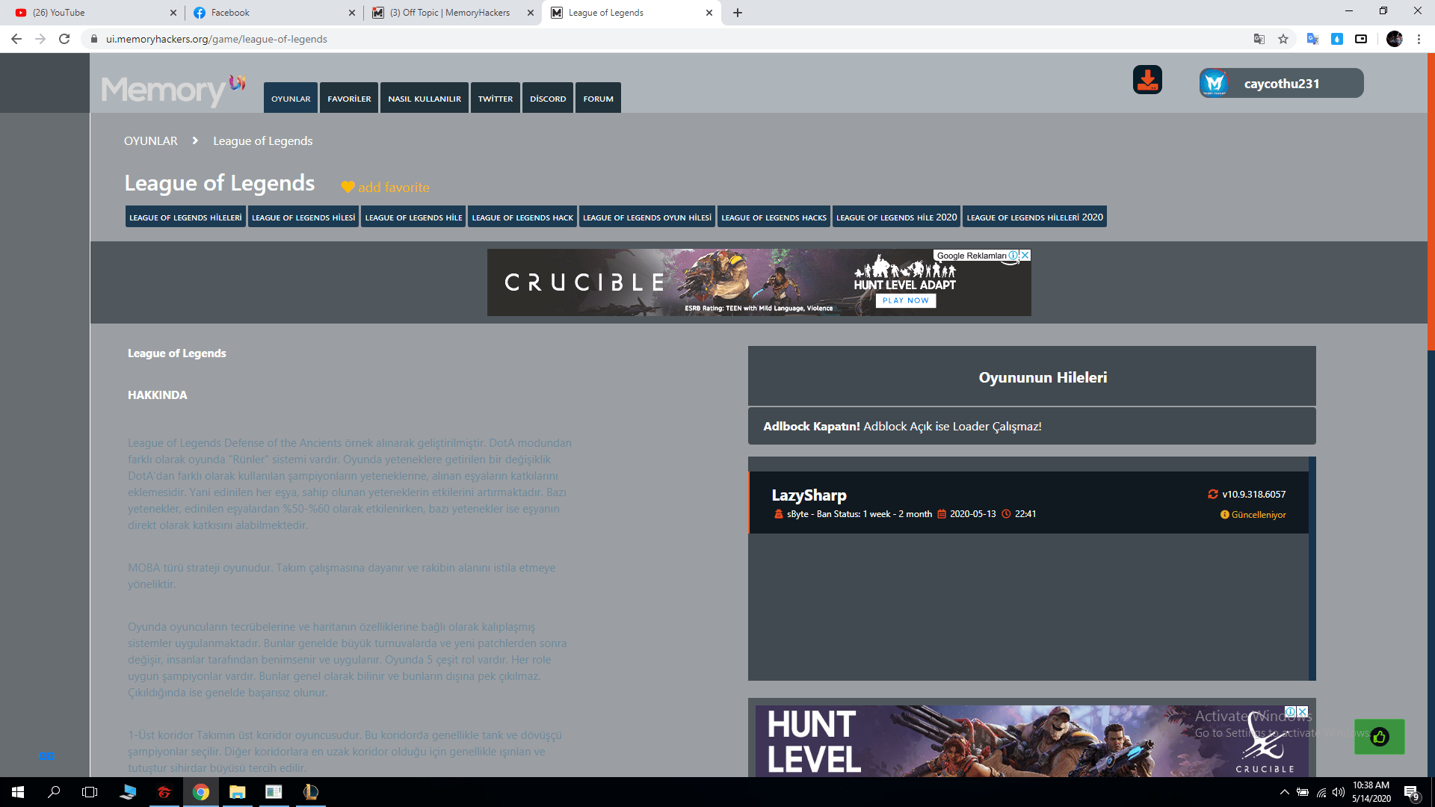This screenshot has width=1435, height=807.
Task: Switch to the YouTube tab
Action: (x=91, y=13)
